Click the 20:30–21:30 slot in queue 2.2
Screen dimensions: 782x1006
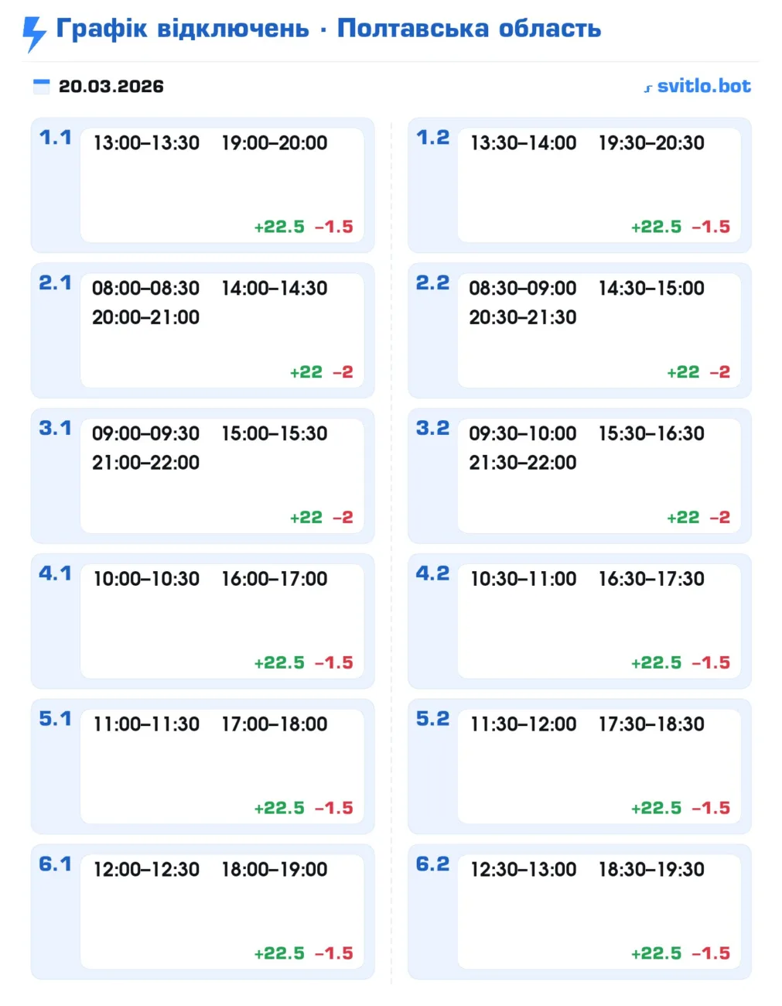point(523,317)
